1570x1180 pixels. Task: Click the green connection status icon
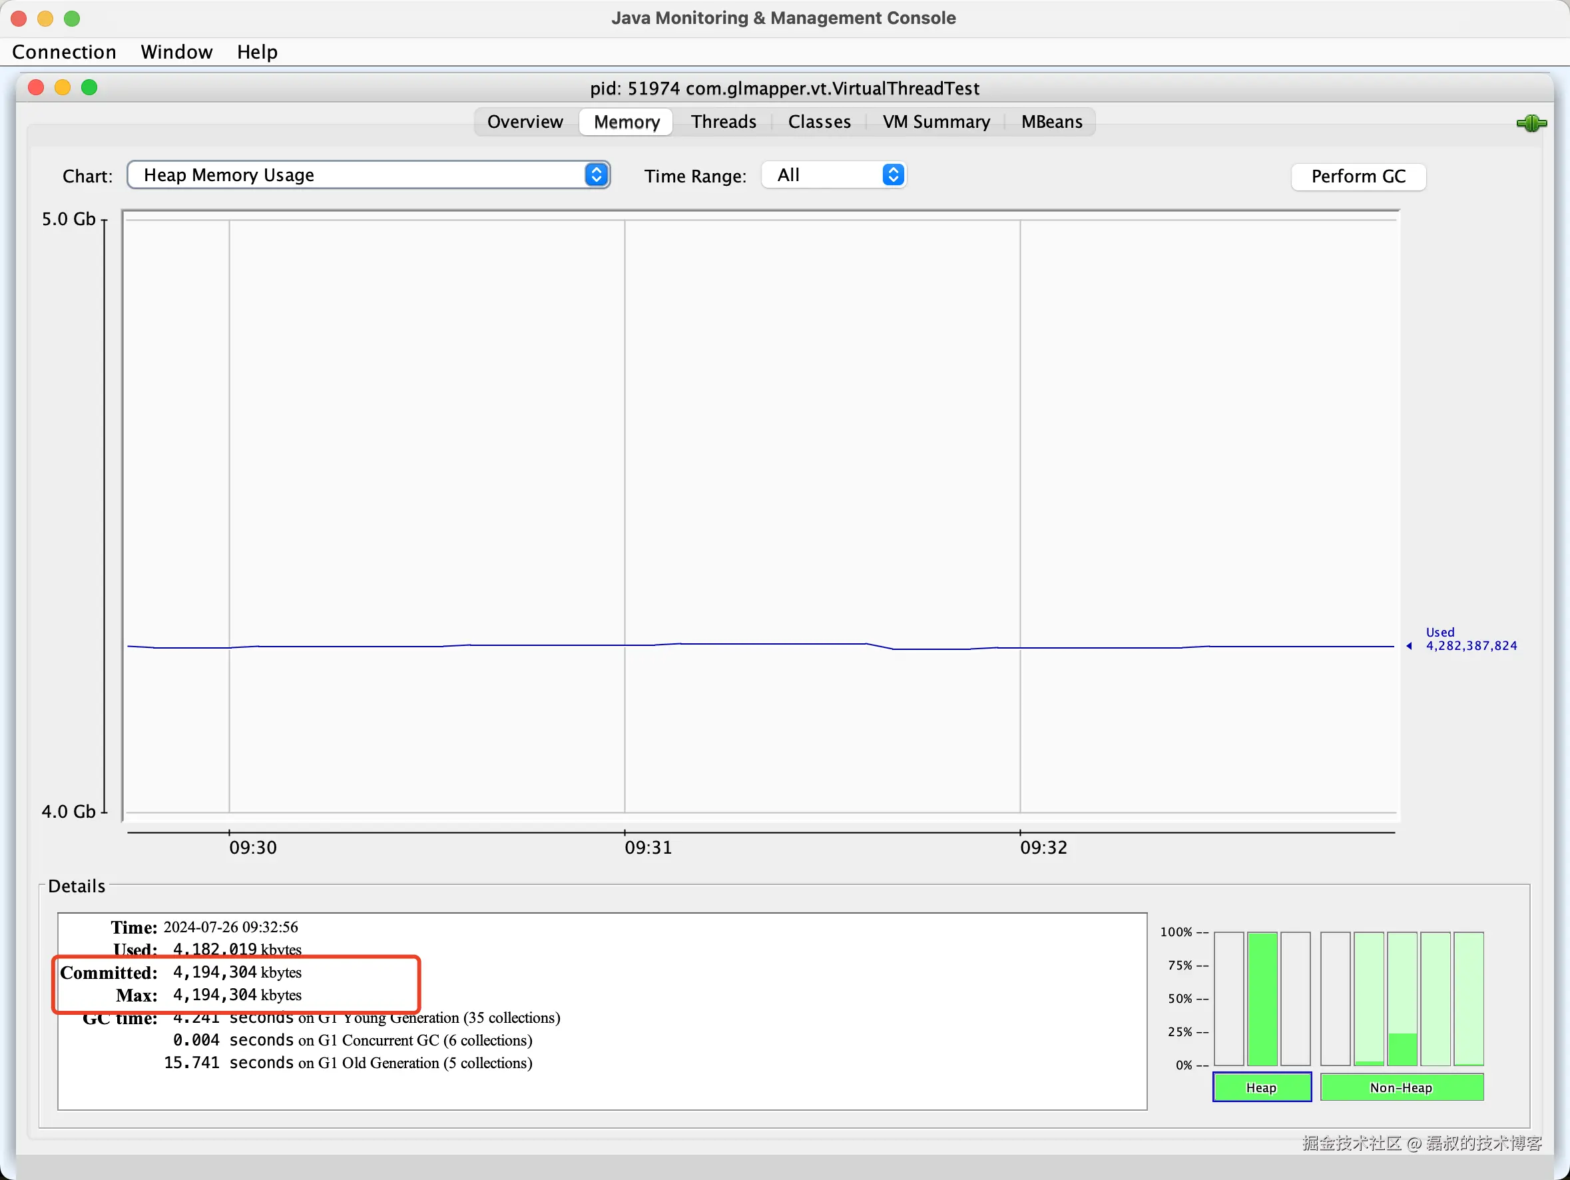pos(1531,124)
